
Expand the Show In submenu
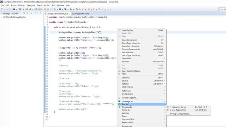pos(142,61)
